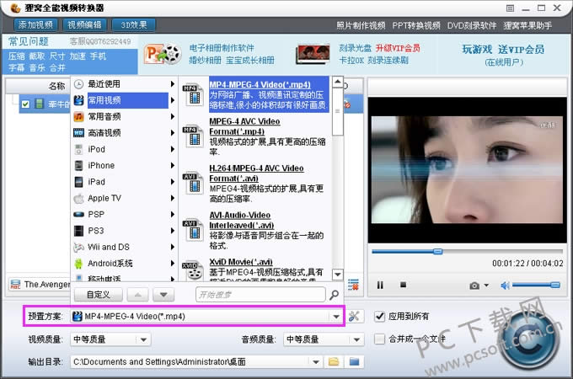Expand the 预置方案 preset dropdown
Image resolution: width=573 pixels, height=379 pixels.
pyautogui.click(x=336, y=317)
